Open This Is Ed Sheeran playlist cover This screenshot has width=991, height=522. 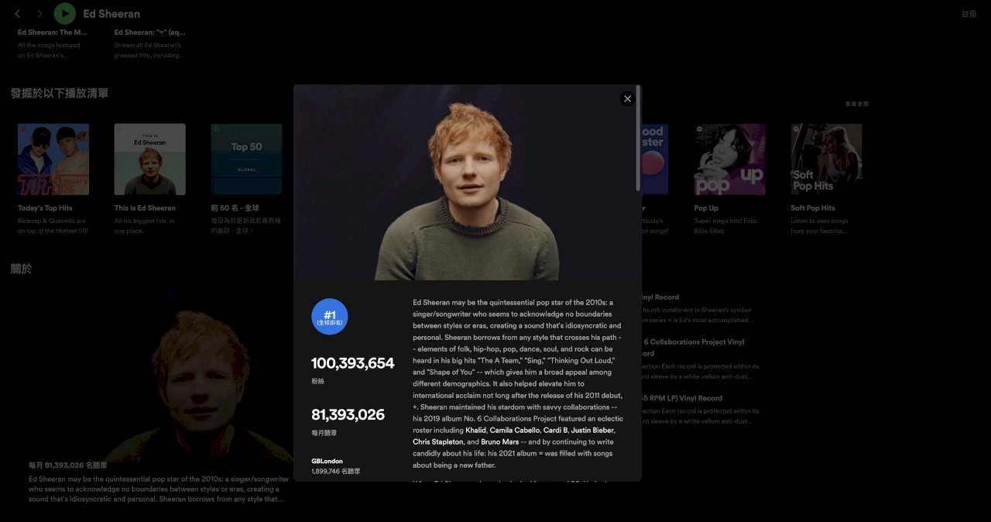click(149, 160)
